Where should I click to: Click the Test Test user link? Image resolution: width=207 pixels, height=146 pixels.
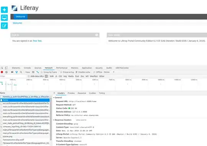point(37,41)
